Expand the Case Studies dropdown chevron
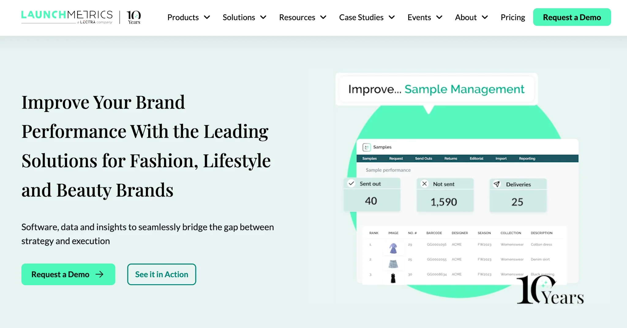Viewport: 627px width, 328px height. 392,17
